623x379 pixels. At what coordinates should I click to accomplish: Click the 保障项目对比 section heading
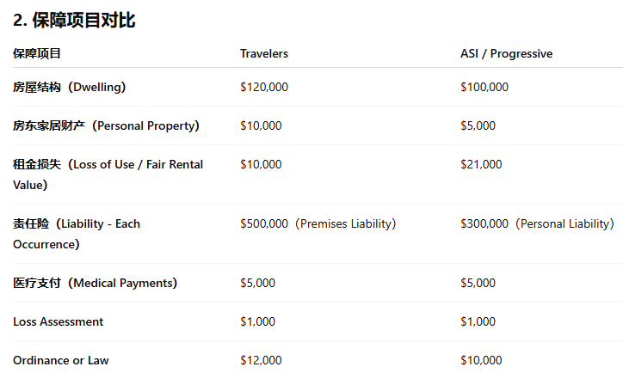pyautogui.click(x=74, y=20)
